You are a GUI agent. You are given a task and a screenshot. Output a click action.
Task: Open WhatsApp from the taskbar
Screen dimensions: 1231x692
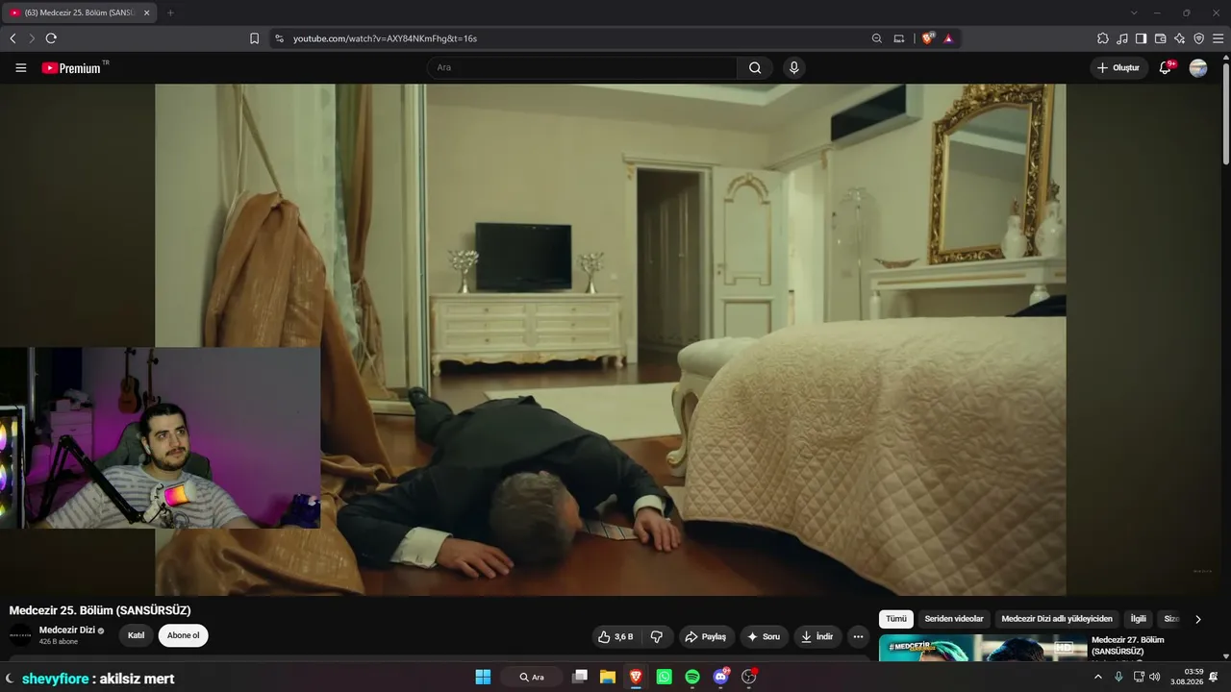(665, 677)
